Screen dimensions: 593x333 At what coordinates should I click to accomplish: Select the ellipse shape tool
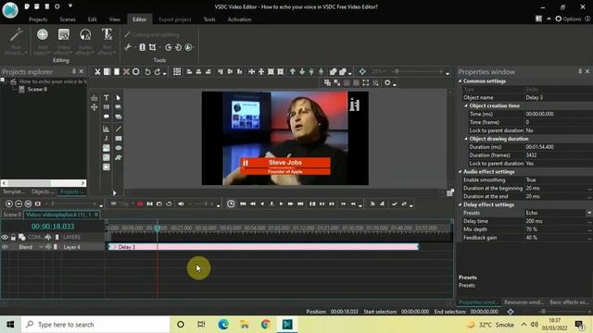pos(119,148)
